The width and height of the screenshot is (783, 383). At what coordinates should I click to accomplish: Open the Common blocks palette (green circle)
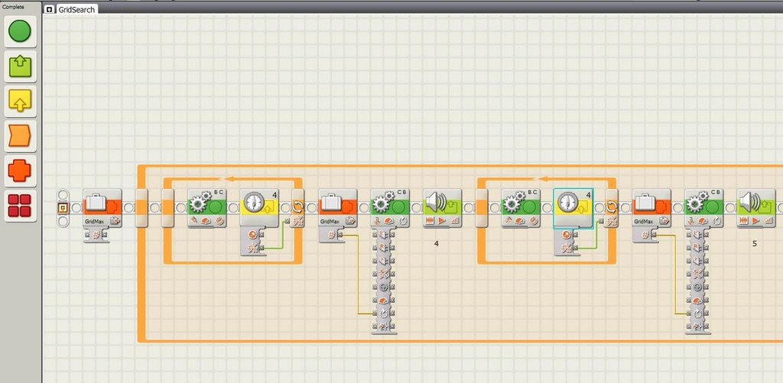19,31
